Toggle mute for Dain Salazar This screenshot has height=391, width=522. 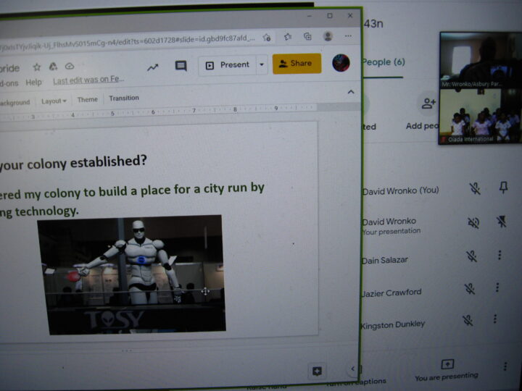pos(471,256)
